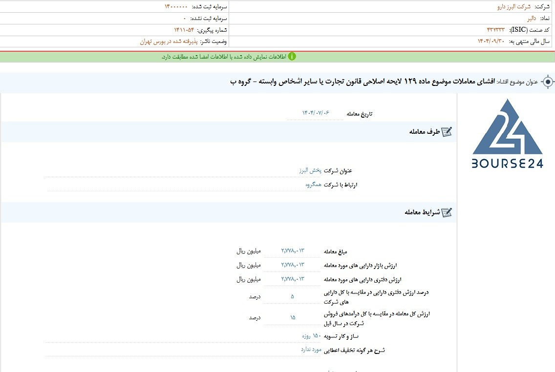Click the ارزش بازار دارایی amount field
The height and width of the screenshot is (372, 555).
(x=292, y=265)
